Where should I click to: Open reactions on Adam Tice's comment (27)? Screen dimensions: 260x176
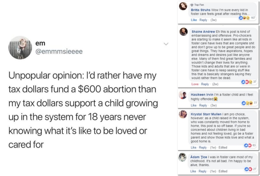[245, 169]
